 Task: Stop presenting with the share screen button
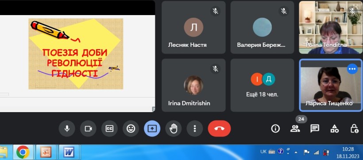[x=152, y=129]
